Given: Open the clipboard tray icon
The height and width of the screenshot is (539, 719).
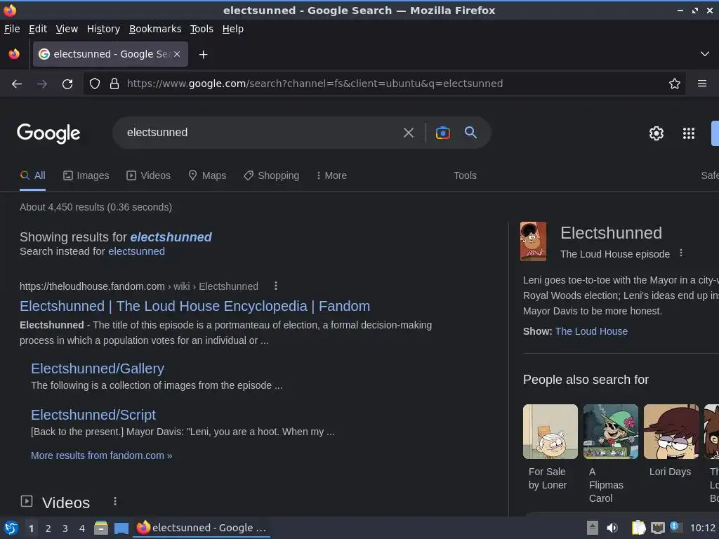Looking at the screenshot, I should click(638, 528).
